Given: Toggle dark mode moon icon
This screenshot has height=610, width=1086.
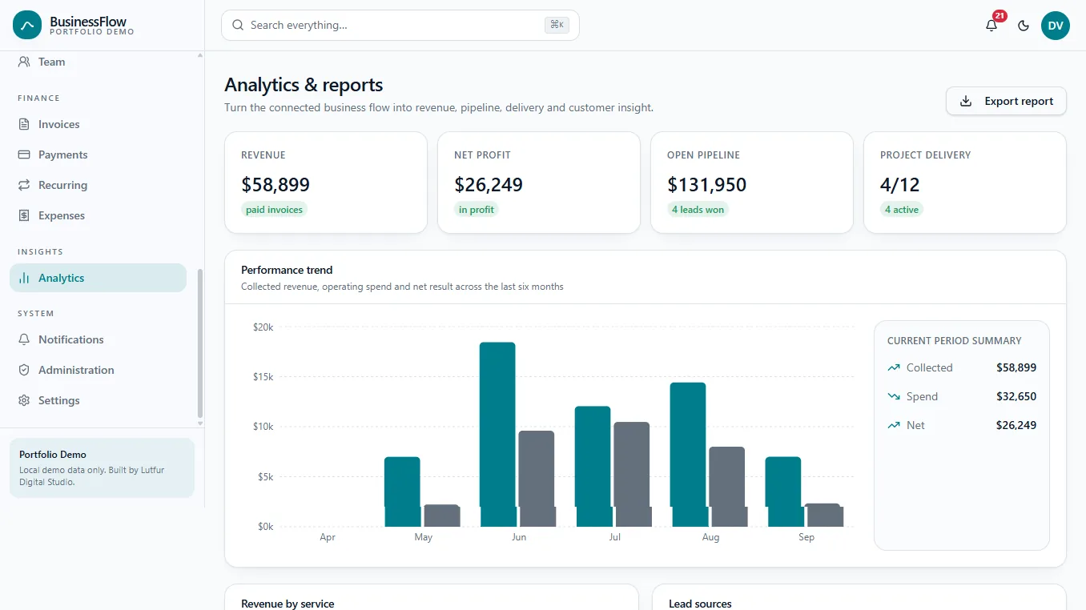Looking at the screenshot, I should click(1024, 26).
